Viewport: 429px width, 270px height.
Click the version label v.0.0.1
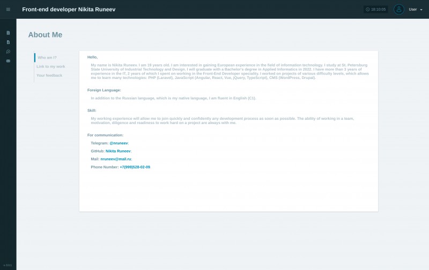[8, 265]
